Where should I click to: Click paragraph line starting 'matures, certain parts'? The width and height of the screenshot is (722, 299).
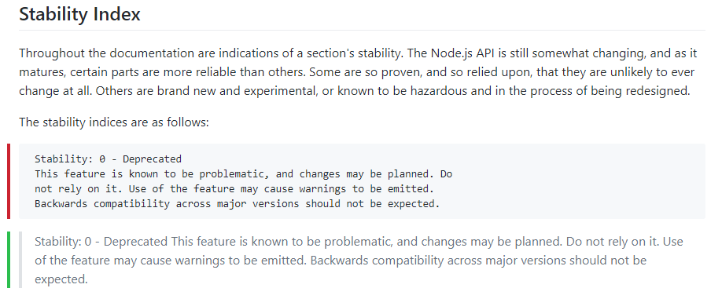357,72
